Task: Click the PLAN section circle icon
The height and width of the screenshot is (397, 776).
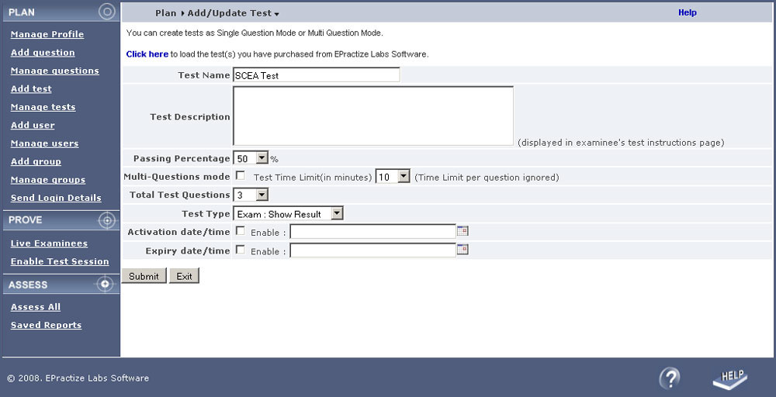Action: pos(106,12)
